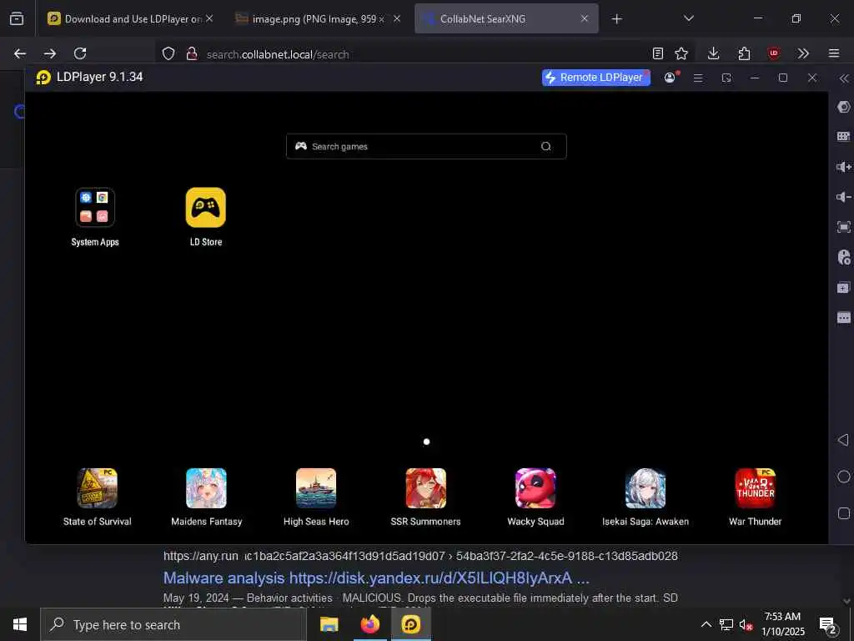Open Firefox View icon
The image size is (854, 641).
point(17,18)
